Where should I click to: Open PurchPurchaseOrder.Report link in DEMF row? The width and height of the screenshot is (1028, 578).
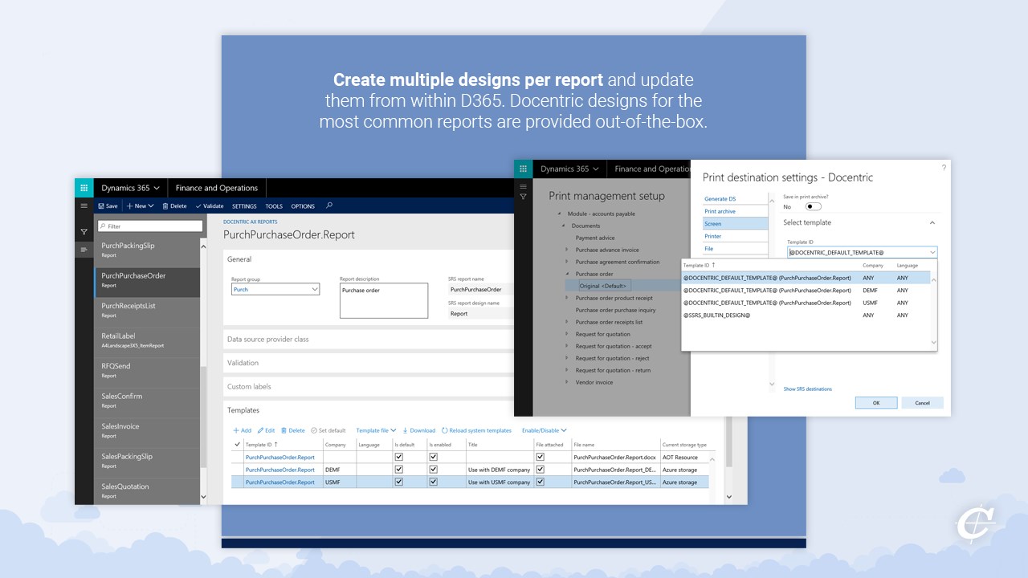coord(280,470)
